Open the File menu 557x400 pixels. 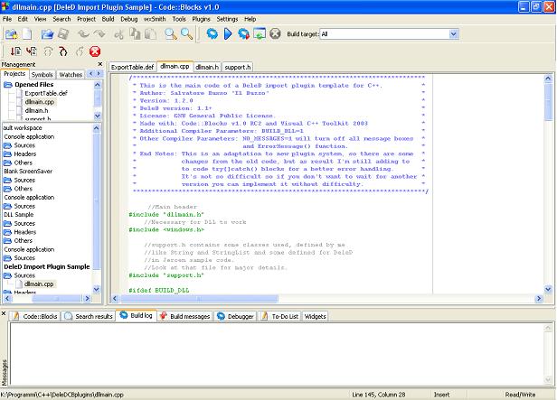[x=7, y=19]
